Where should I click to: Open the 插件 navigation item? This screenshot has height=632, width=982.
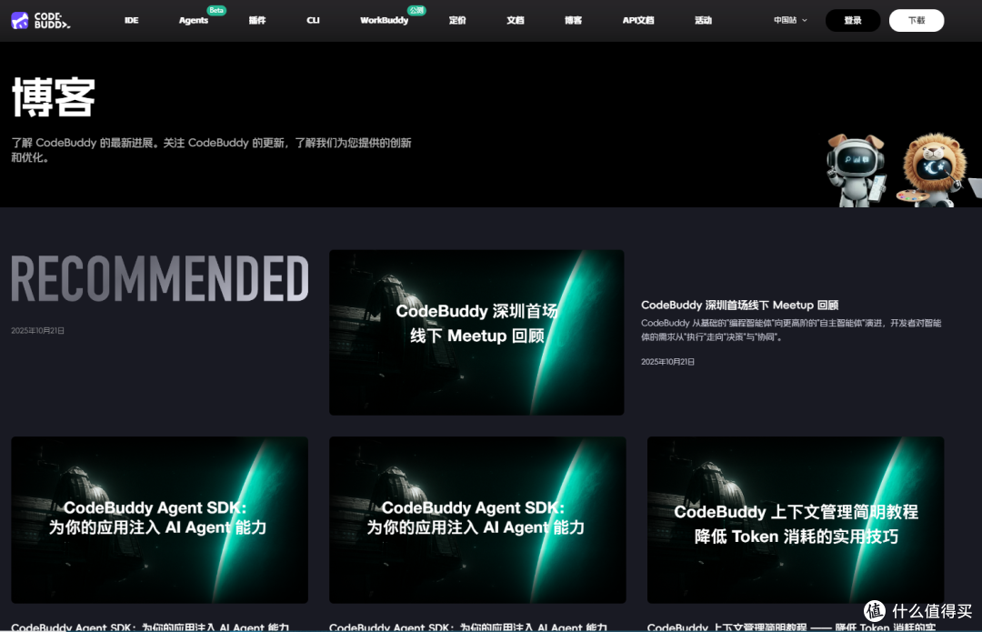pyautogui.click(x=257, y=21)
